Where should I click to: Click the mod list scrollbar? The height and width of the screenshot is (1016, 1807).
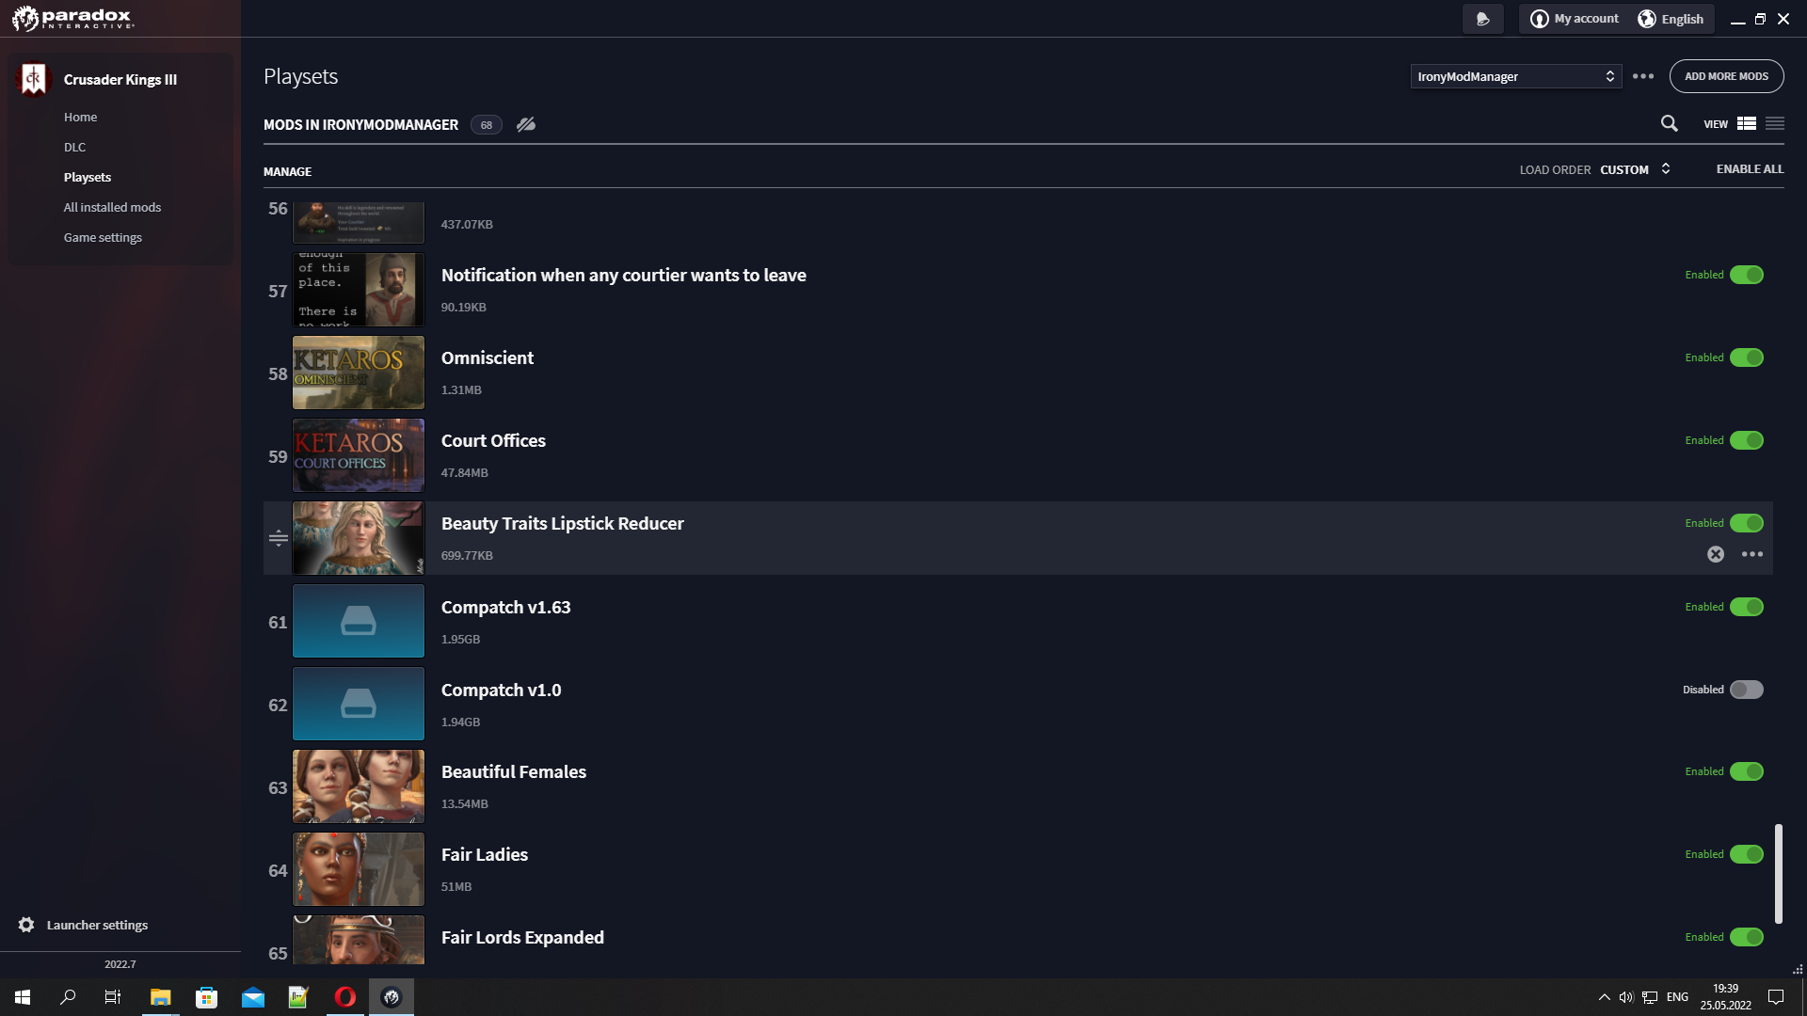pos(1779,874)
